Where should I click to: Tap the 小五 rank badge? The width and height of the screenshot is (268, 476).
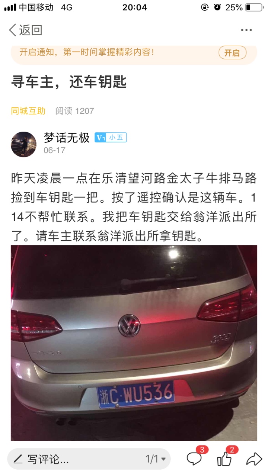click(117, 138)
